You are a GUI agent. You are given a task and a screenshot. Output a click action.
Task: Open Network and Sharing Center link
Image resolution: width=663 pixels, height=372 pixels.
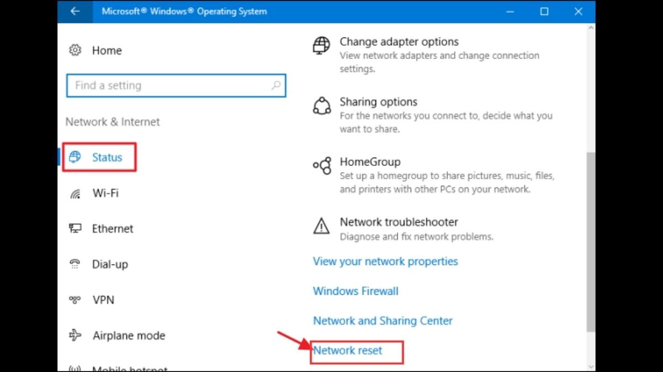click(x=383, y=321)
